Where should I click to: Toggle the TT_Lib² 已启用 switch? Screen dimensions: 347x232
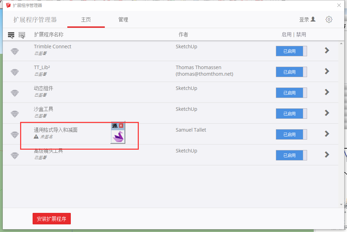291,72
